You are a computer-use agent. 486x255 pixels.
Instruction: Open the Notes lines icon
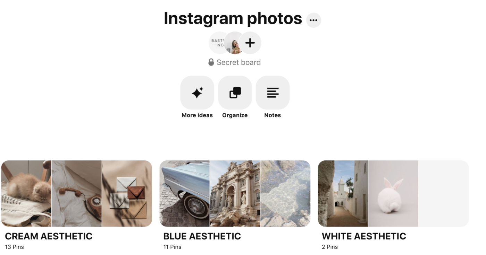pyautogui.click(x=273, y=93)
